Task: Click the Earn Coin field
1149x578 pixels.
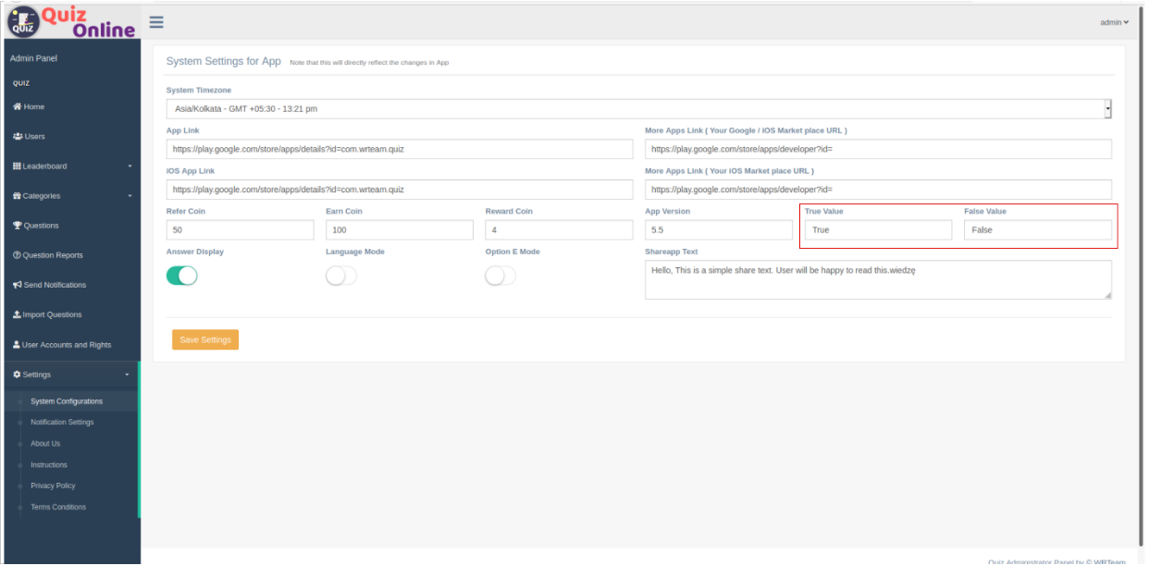Action: (400, 229)
